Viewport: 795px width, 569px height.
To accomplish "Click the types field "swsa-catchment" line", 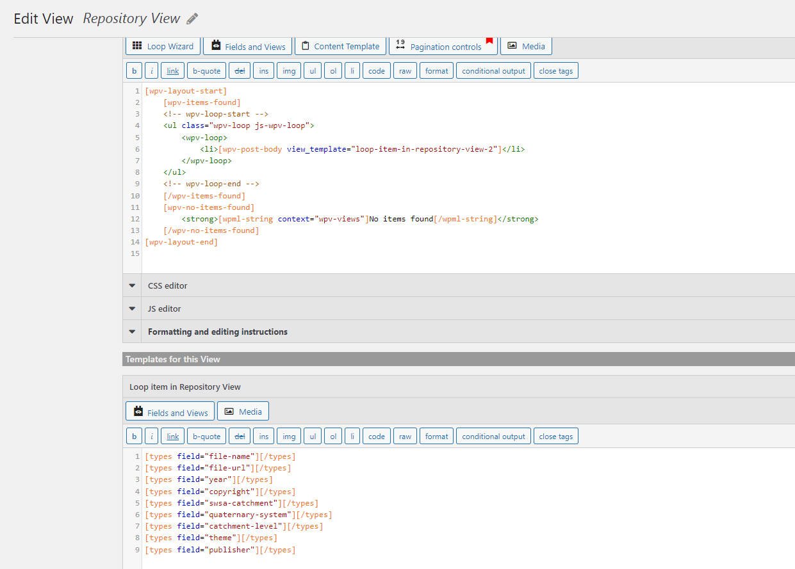I will [x=232, y=503].
